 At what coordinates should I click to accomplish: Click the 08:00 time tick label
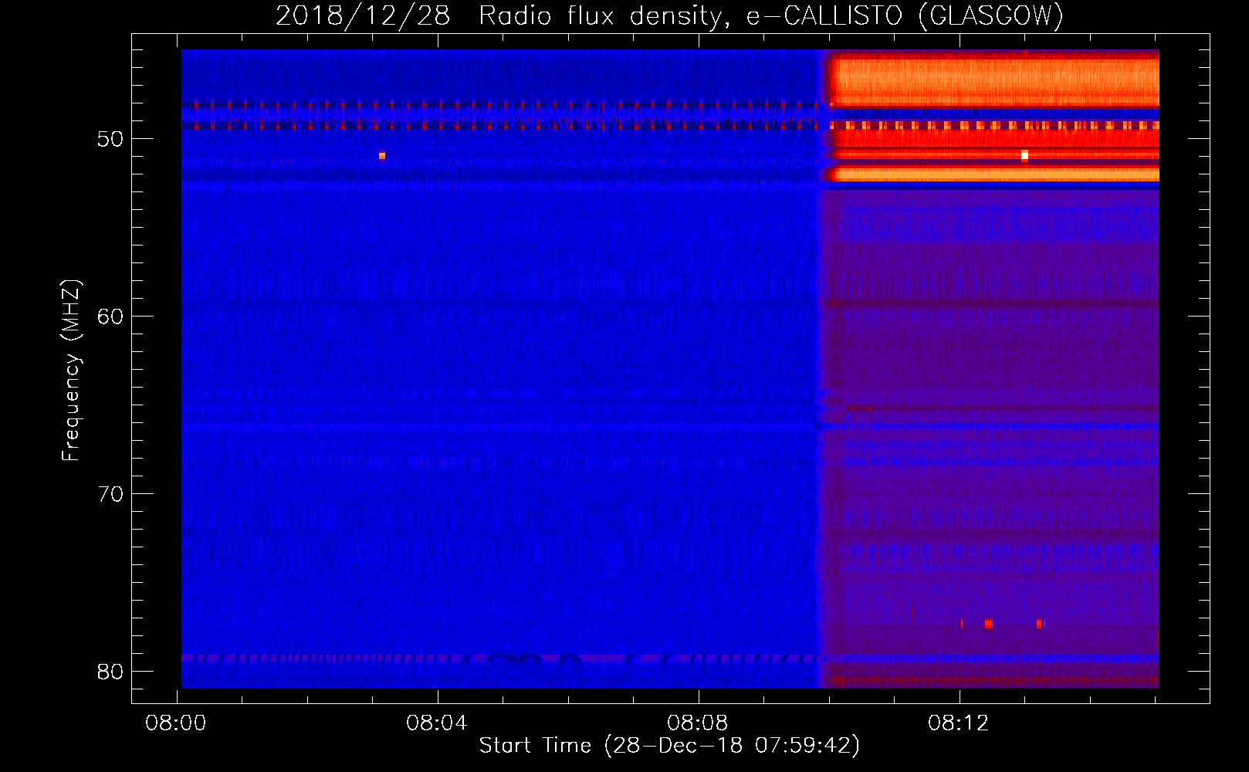(x=175, y=723)
